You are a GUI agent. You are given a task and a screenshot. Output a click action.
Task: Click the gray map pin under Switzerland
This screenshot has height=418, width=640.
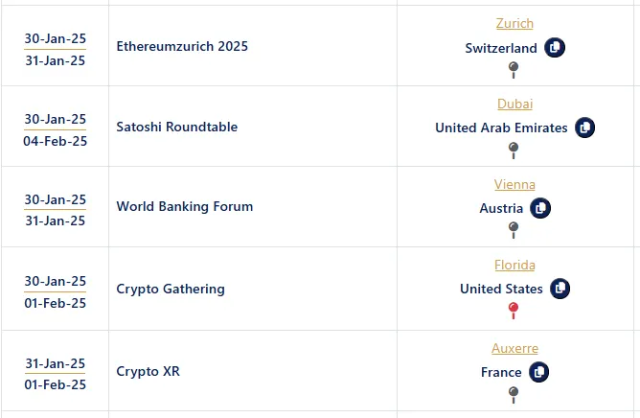514,68
